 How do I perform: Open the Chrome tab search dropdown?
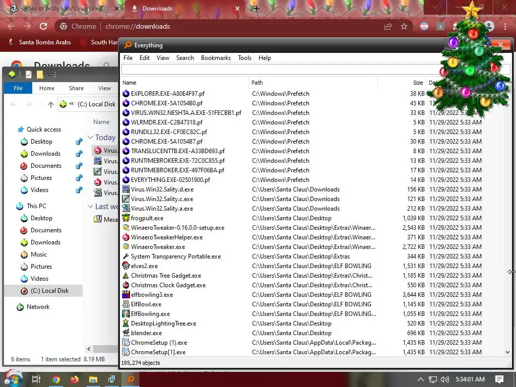[435, 7]
